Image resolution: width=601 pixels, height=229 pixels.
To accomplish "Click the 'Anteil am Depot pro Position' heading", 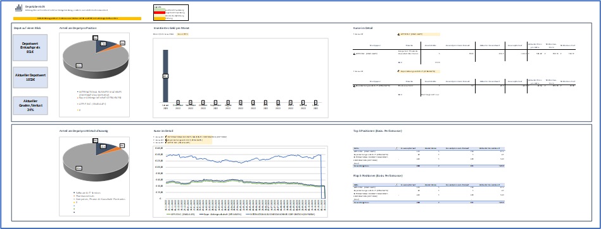I will point(78,28).
